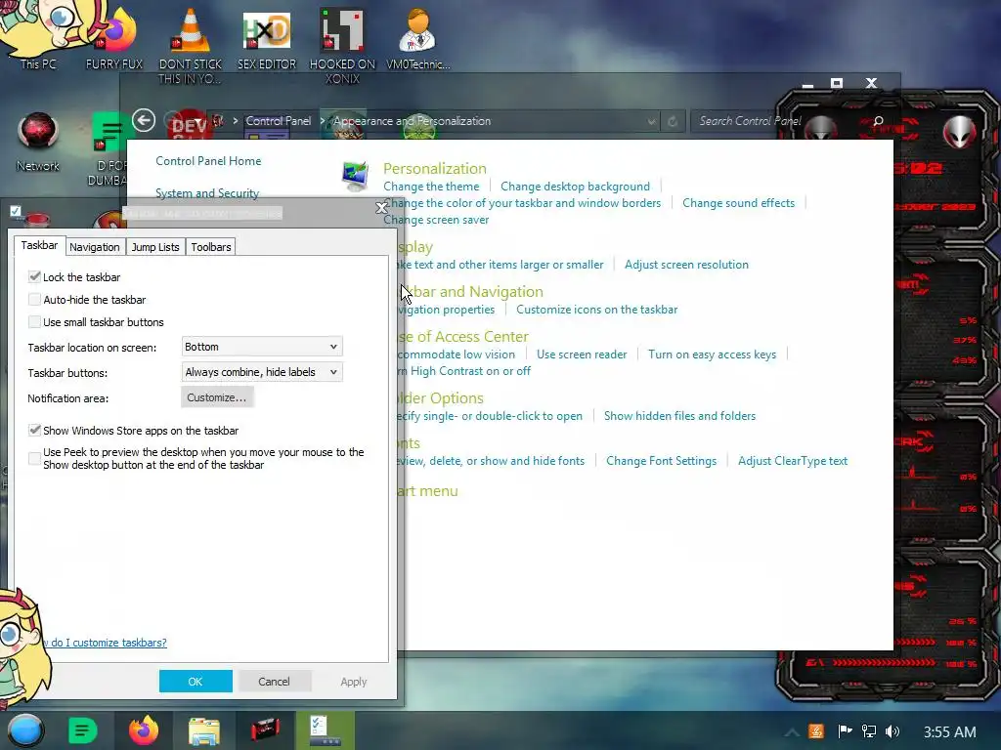Click the 3:55 AM clock
1001x750 pixels.
coord(949,732)
